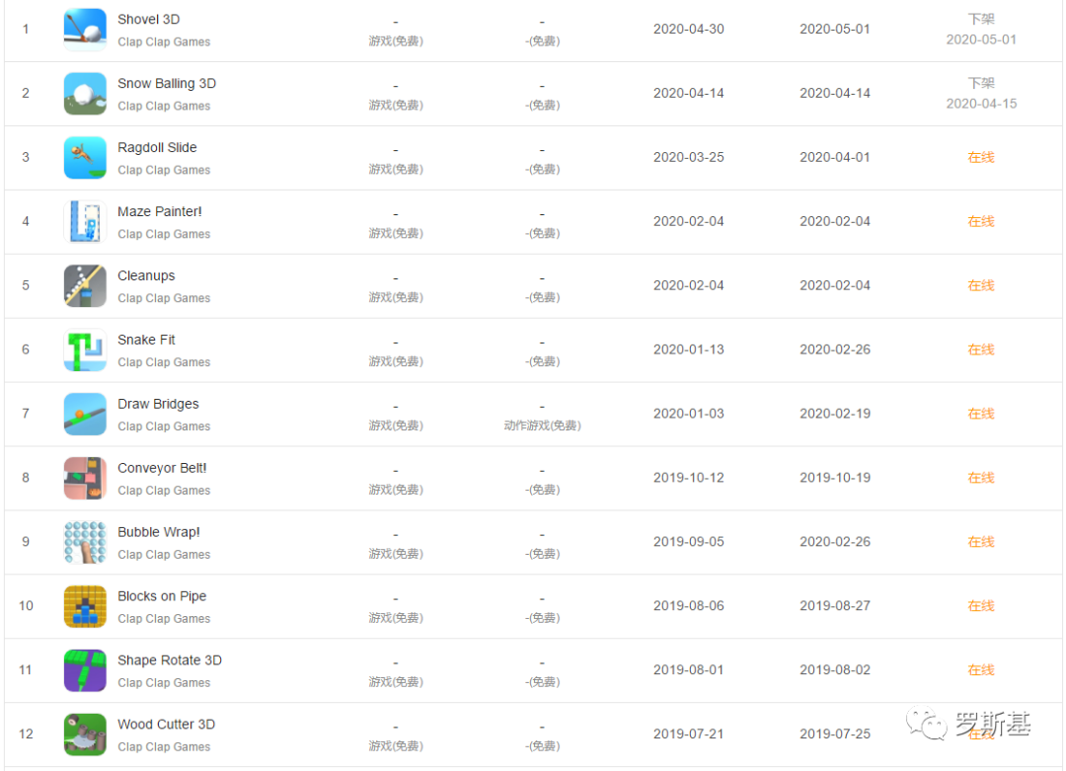Click the Shovel 3D app icon
Viewport: 1066px width, 771px height.
tap(85, 30)
